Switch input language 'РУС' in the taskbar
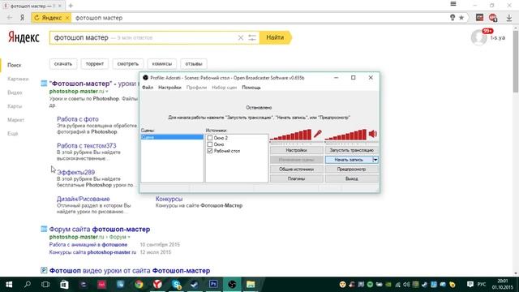This screenshot has height=292, width=519. [x=482, y=285]
